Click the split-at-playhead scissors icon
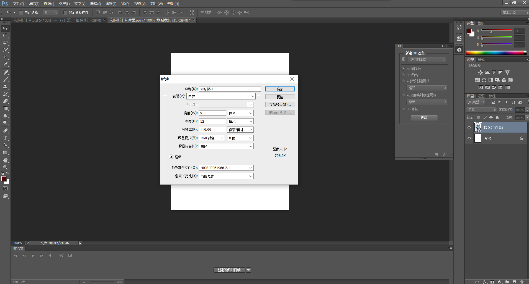Image resolution: width=529 pixels, height=284 pixels. (61, 256)
